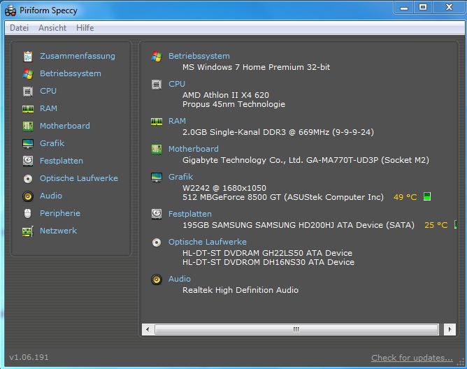The height and width of the screenshot is (369, 467).
Task: Click the RAM module icon in sidebar
Action: tap(28, 109)
